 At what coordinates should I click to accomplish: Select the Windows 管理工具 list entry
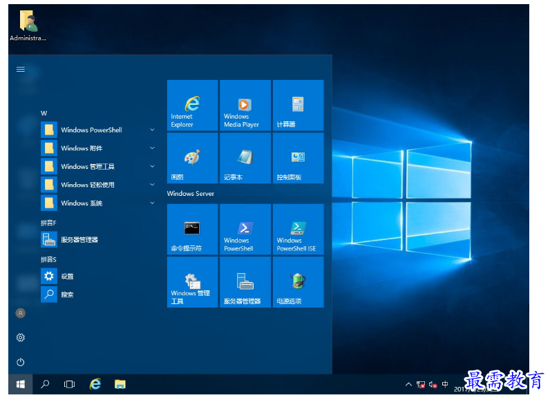pos(99,166)
